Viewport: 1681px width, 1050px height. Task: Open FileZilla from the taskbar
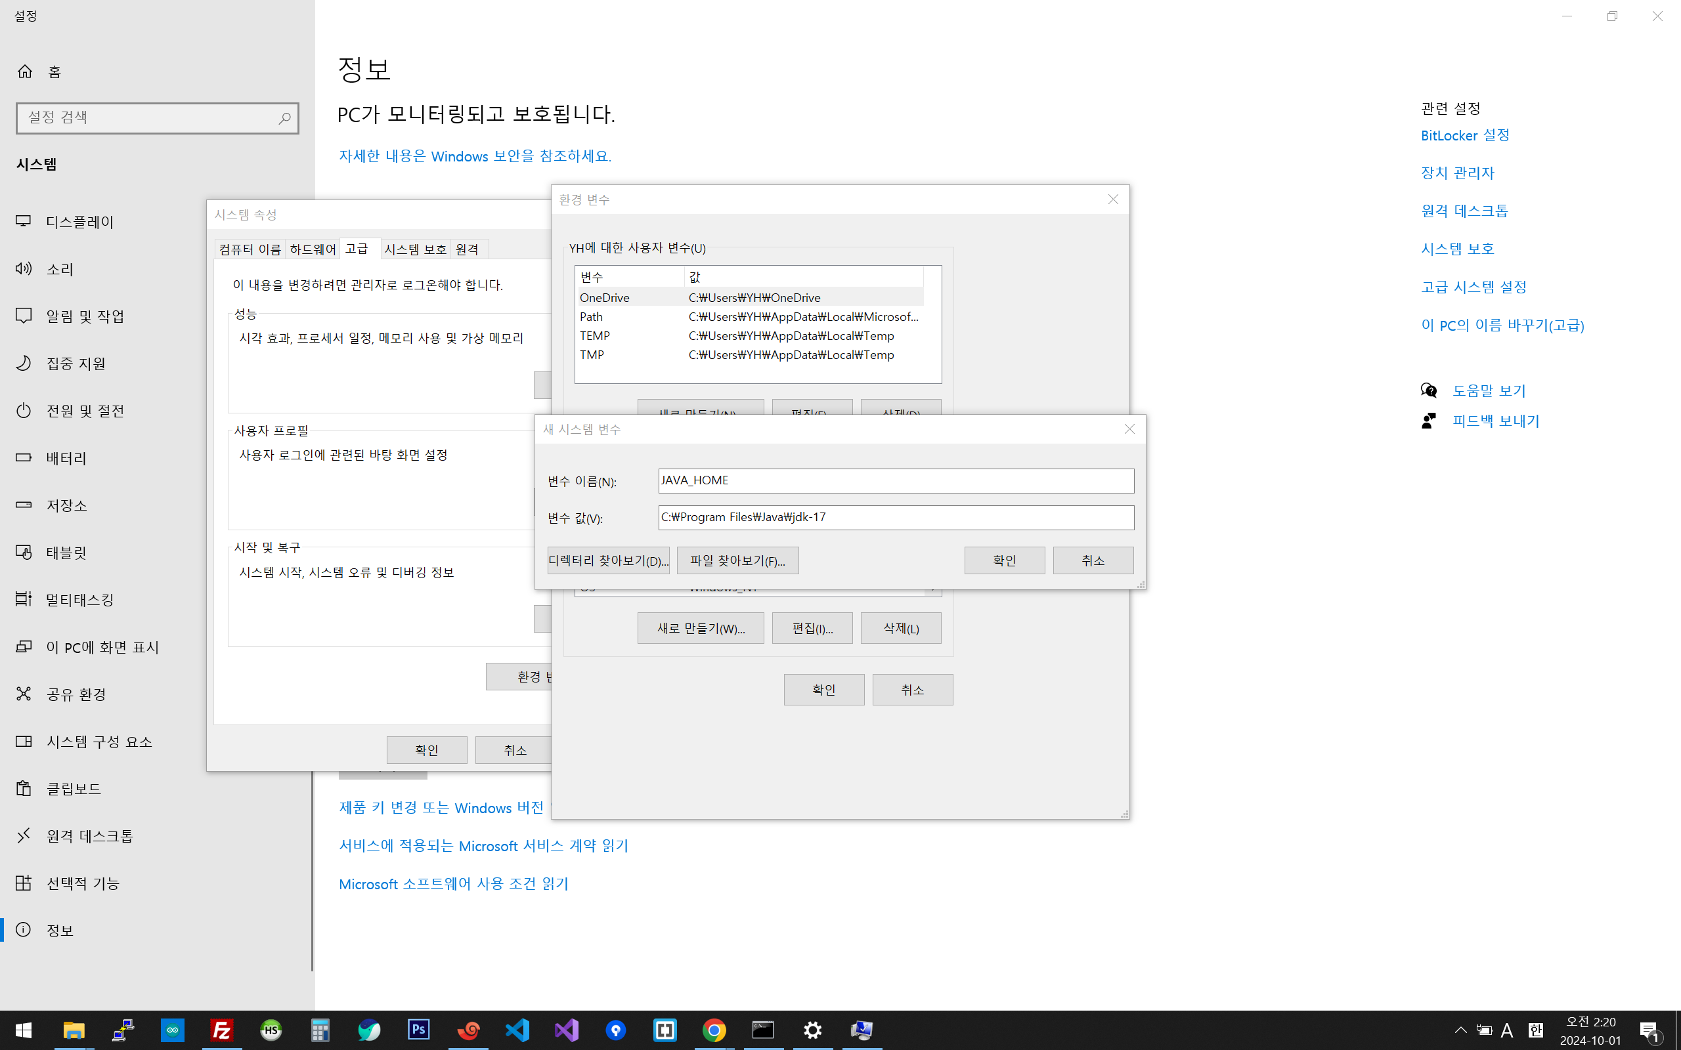pyautogui.click(x=221, y=1030)
